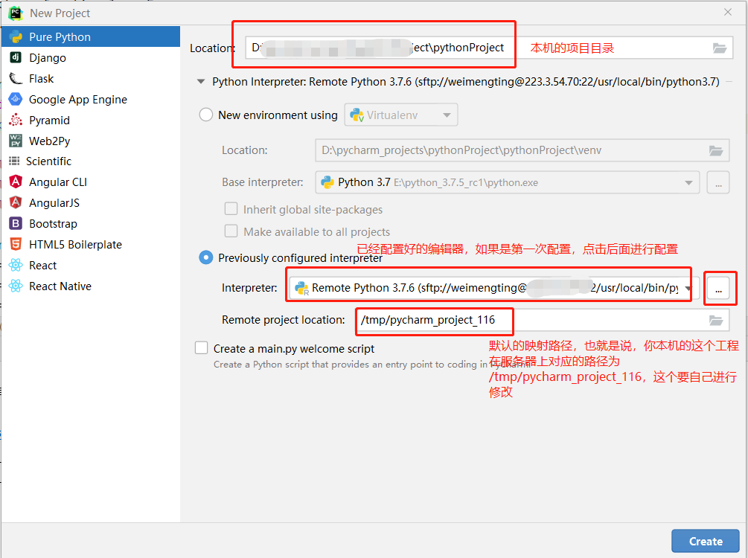Select the Pyramid project type

click(91, 121)
